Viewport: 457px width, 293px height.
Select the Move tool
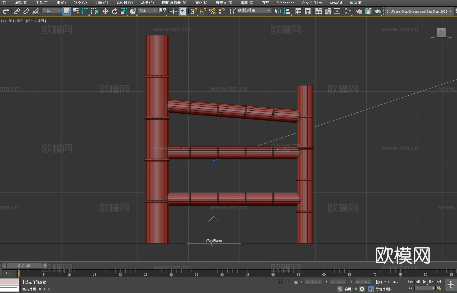click(x=105, y=11)
